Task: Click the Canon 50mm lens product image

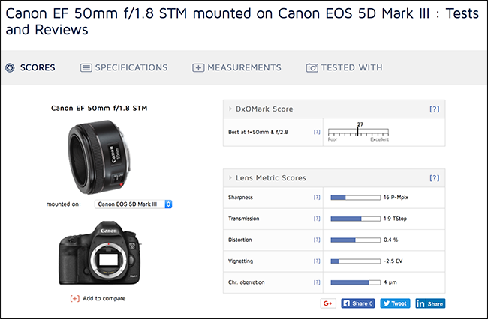Action: [x=99, y=157]
